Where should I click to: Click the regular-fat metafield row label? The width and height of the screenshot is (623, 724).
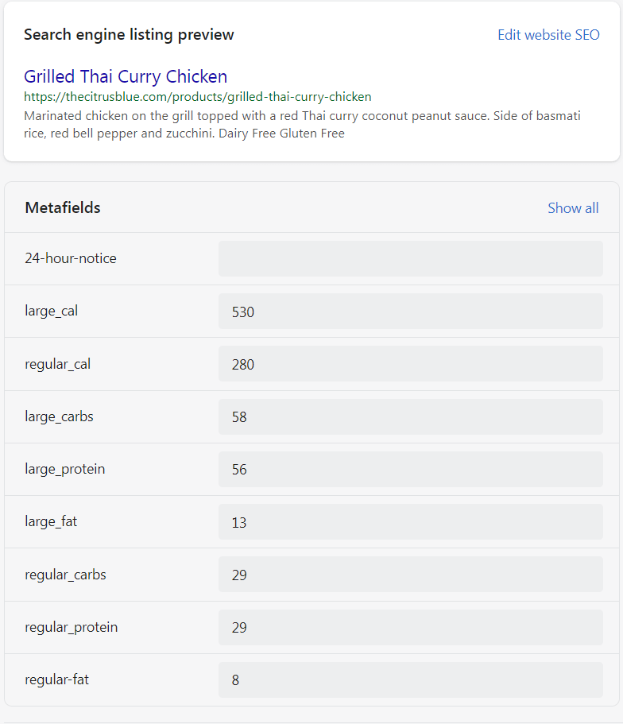55,679
